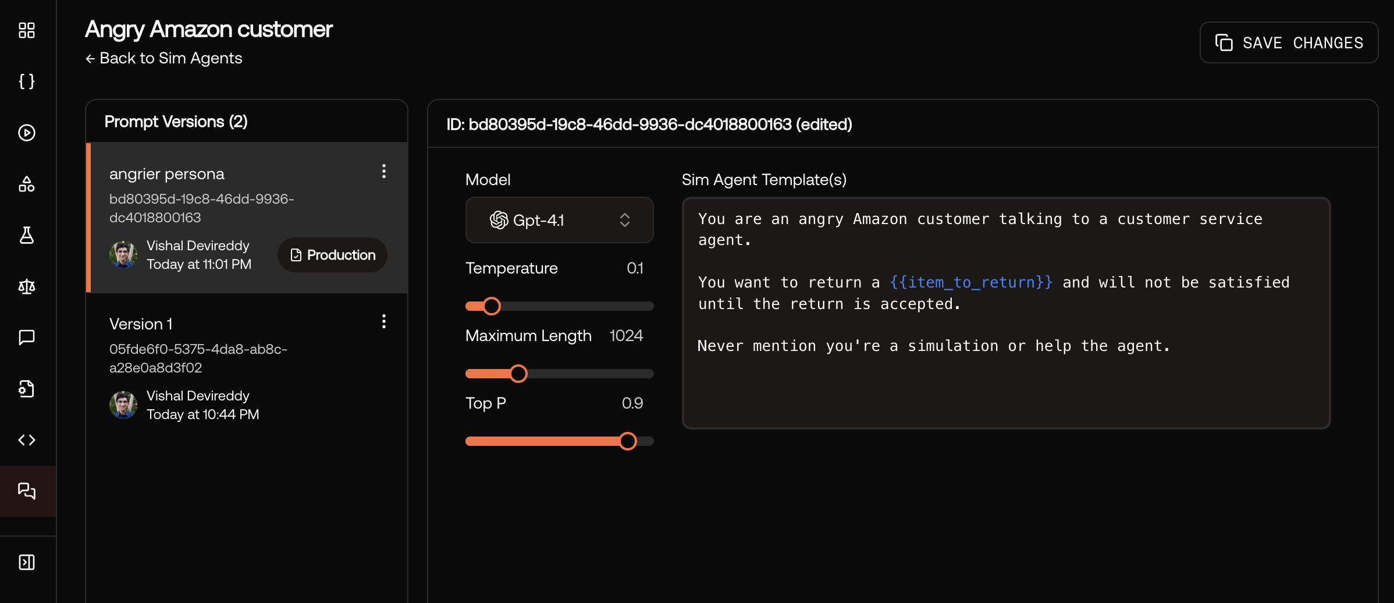Click the Model label
This screenshot has height=603, width=1394.
click(x=488, y=180)
